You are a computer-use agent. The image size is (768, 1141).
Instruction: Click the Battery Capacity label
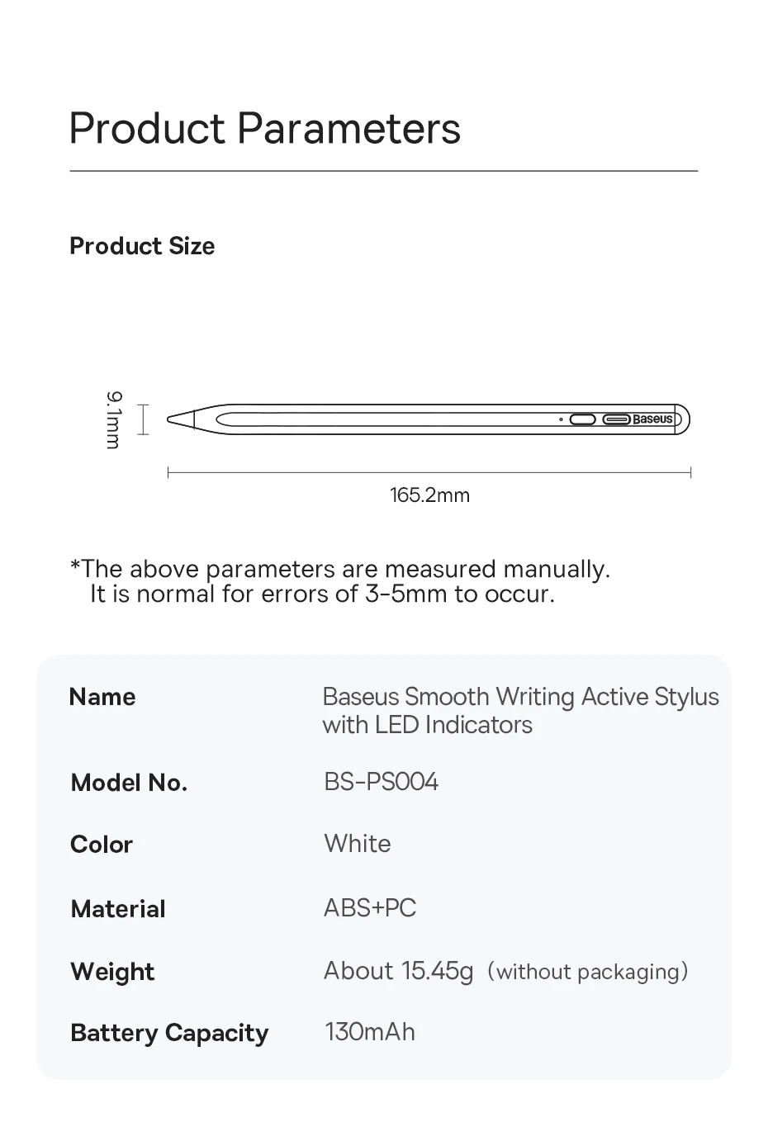click(x=169, y=1034)
